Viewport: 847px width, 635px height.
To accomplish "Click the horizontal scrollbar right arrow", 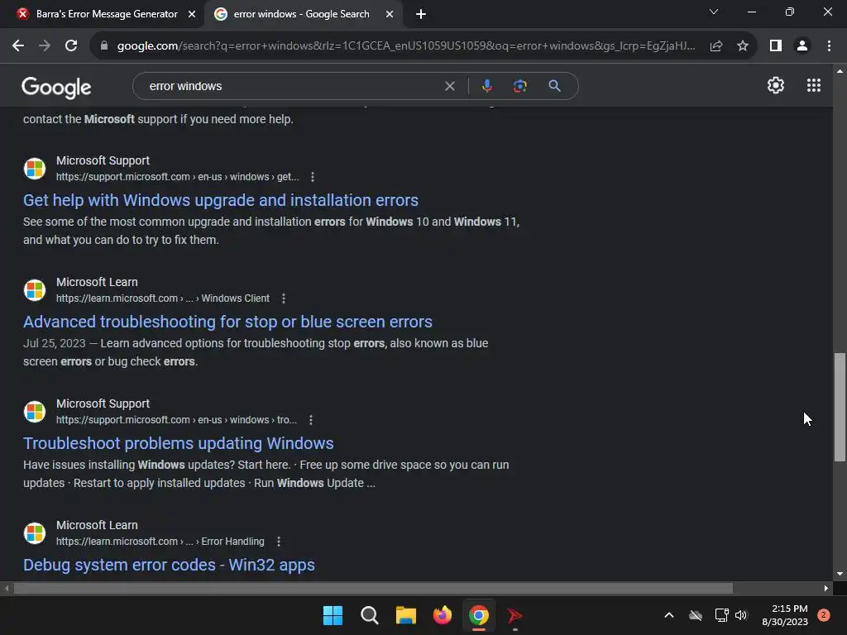I will pos(826,588).
